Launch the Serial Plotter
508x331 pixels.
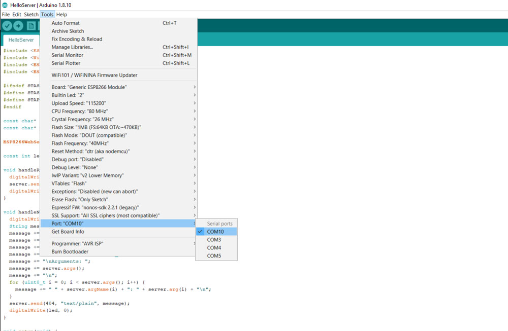click(x=118, y=63)
